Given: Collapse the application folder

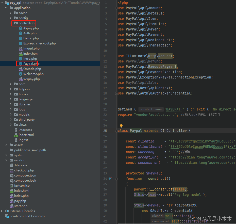Looking at the screenshot, I should (x=6, y=8).
